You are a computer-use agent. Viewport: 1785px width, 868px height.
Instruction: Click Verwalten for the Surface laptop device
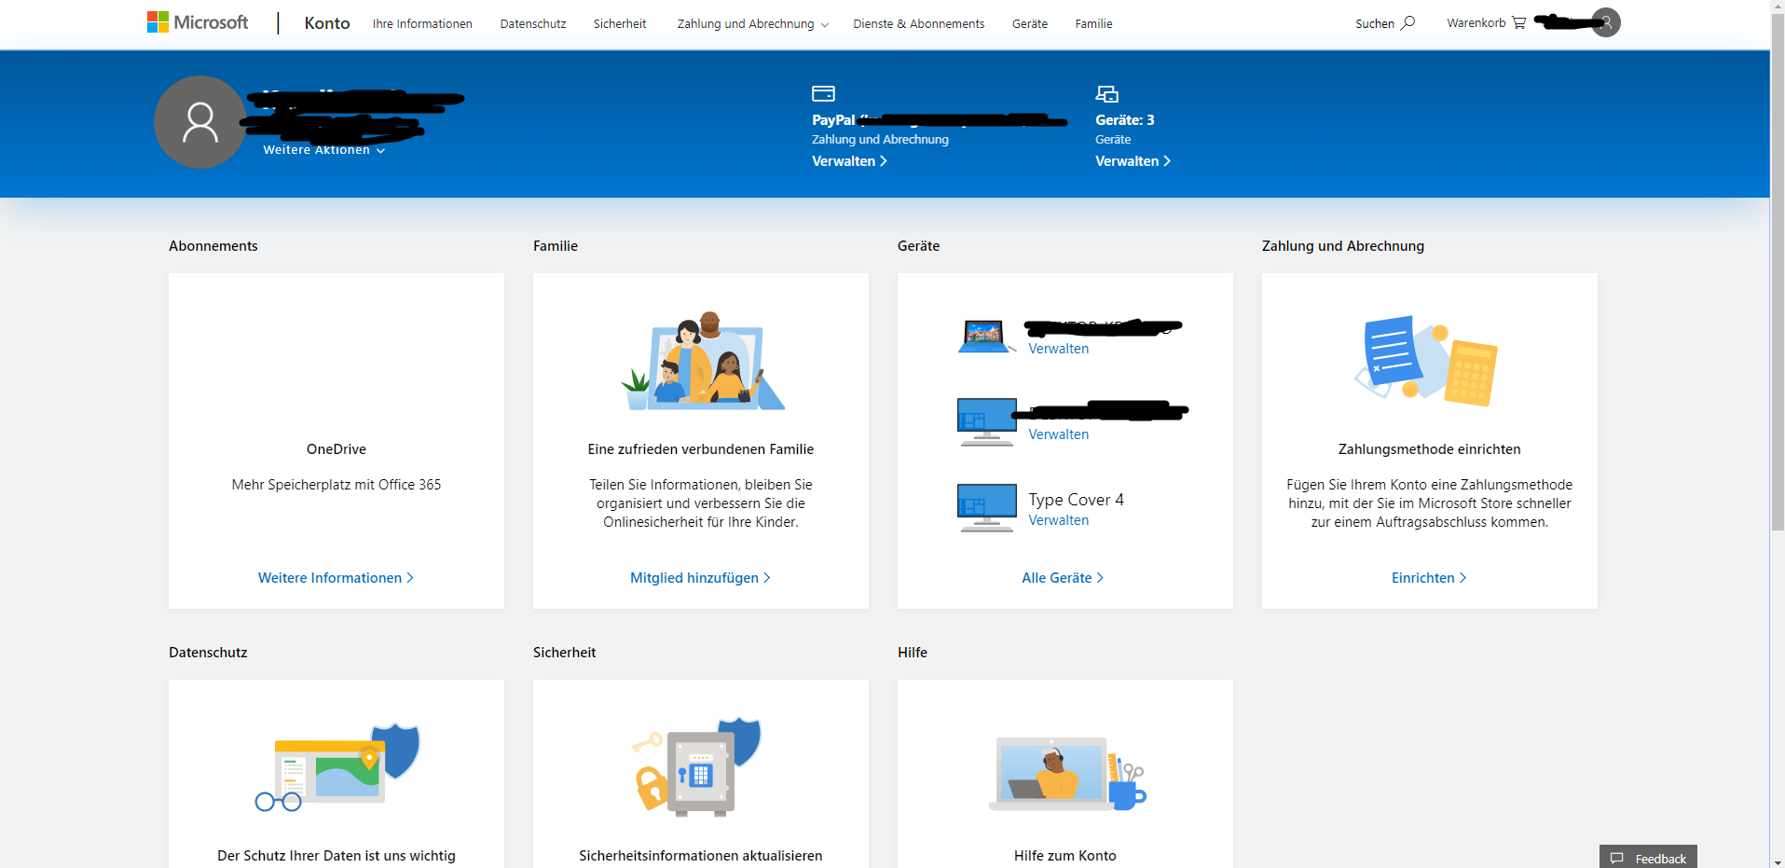point(1058,349)
